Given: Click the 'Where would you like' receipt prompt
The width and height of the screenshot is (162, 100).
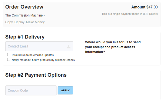Looking at the screenshot, I should tap(113, 47).
